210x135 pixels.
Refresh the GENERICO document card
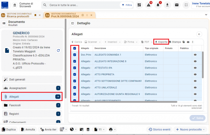[x=58, y=51]
